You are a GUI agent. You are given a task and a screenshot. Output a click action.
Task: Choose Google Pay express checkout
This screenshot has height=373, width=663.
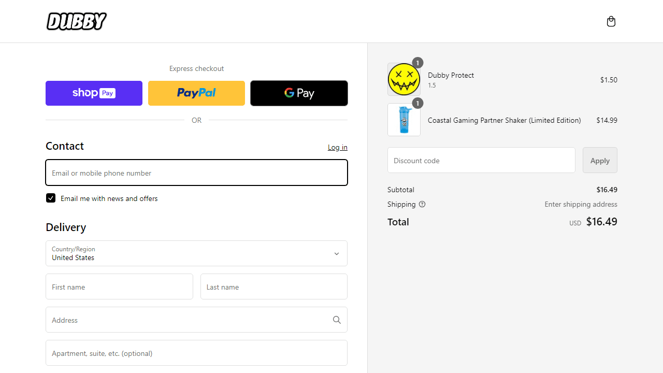299,93
